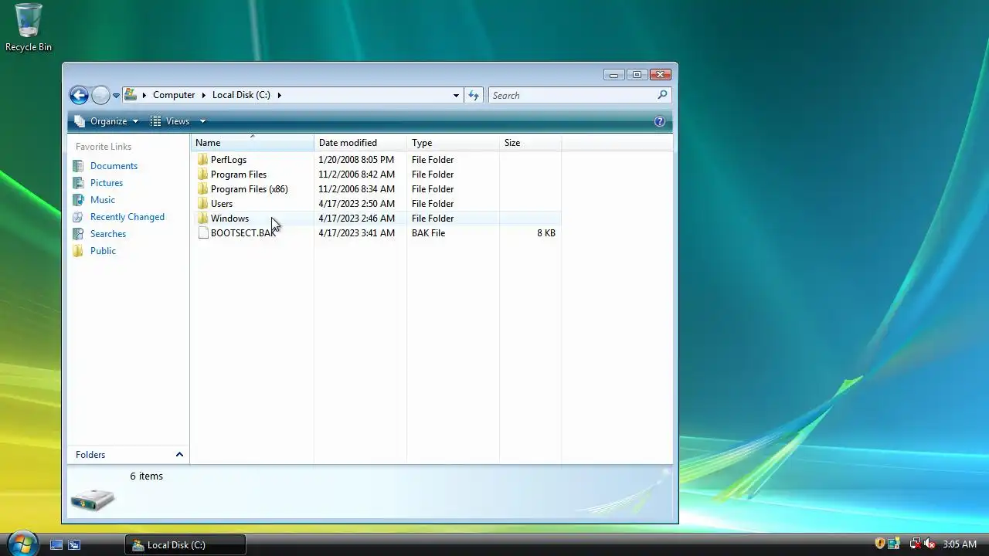
Task: Open the Organize menu
Action: click(x=107, y=121)
